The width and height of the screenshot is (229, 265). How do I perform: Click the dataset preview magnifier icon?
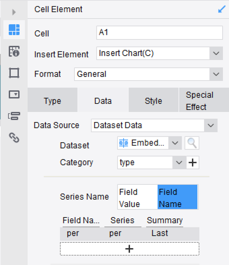click(x=192, y=143)
